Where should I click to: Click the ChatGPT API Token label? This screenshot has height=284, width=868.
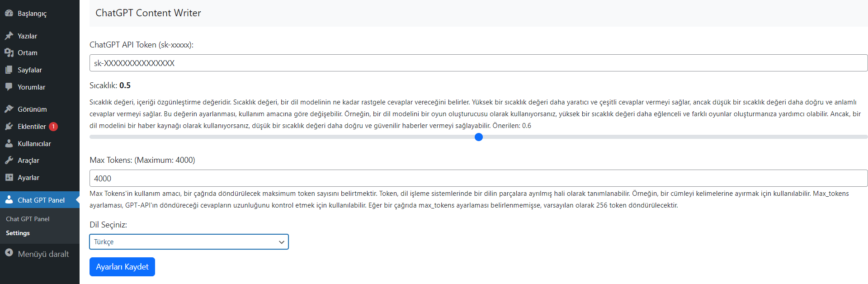pos(142,45)
